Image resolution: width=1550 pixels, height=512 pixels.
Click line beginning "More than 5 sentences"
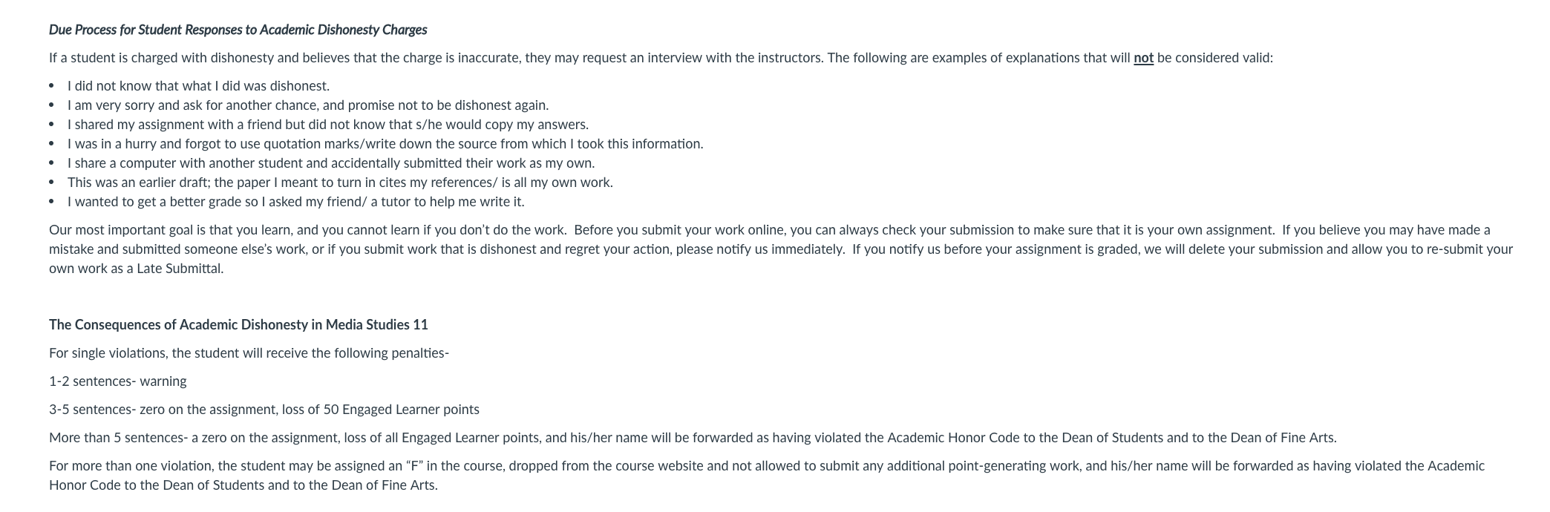(693, 438)
